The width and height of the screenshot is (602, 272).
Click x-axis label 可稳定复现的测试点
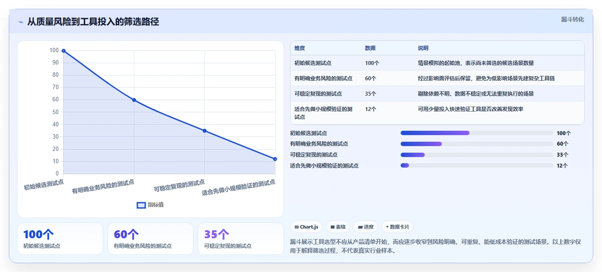point(179,186)
